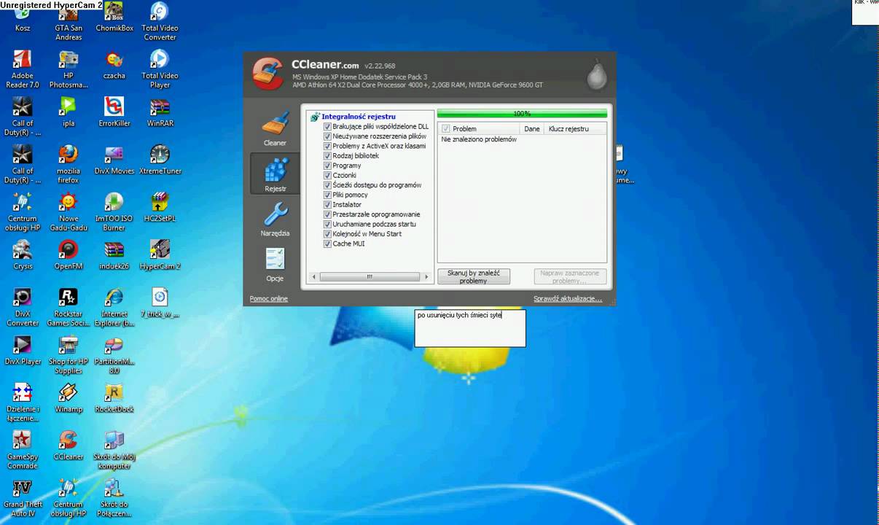This screenshot has height=525, width=879.
Task: Click Napraw zaznaczone problemy button
Action: [570, 277]
